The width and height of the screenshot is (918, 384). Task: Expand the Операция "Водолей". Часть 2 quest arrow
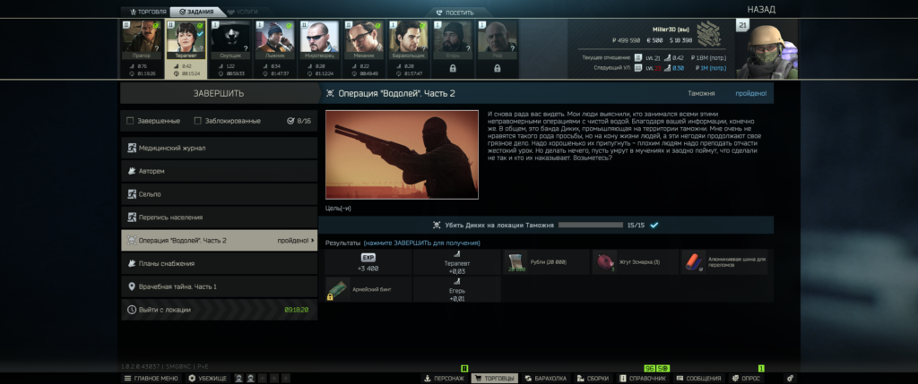coord(313,241)
